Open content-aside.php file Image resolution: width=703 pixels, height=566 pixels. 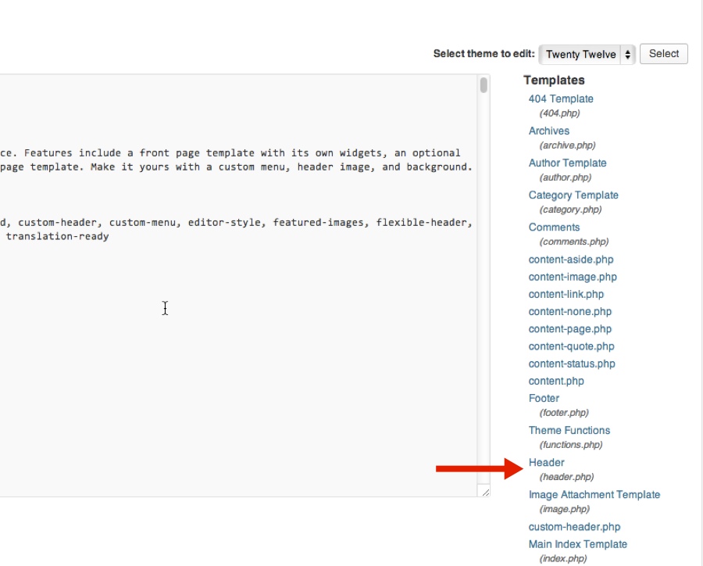(571, 260)
